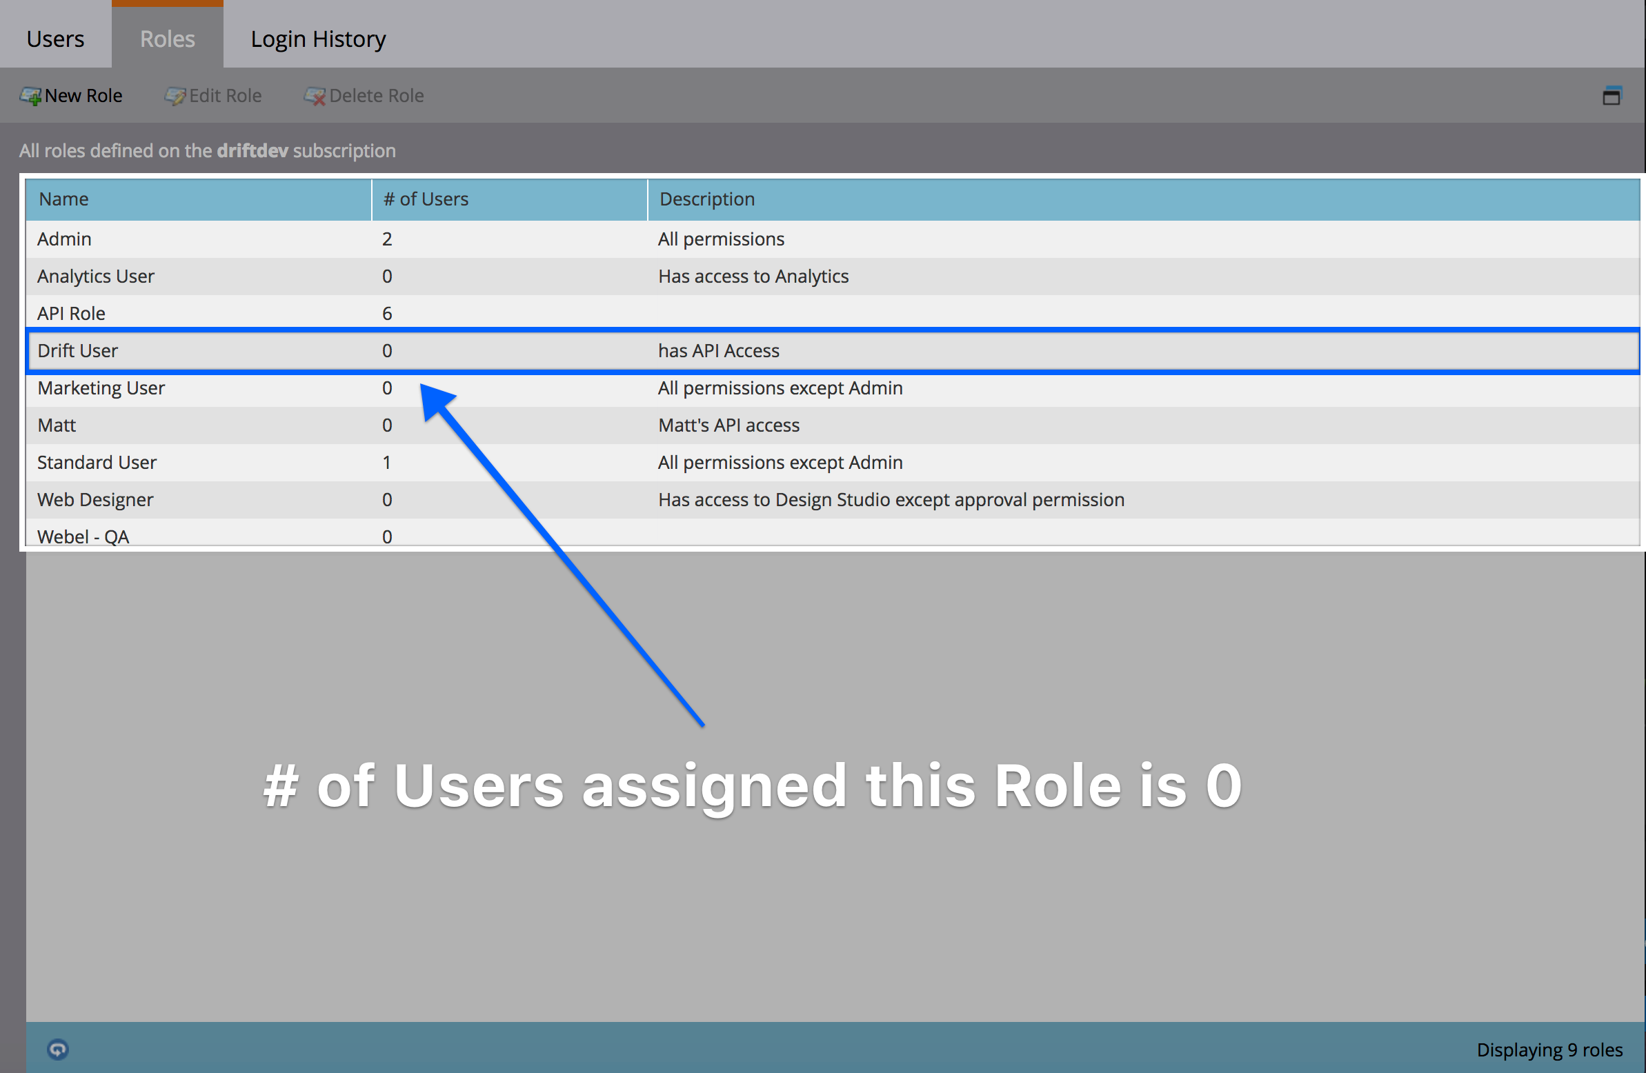The height and width of the screenshot is (1073, 1646).
Task: Click the user count 2 for Admin
Action: click(387, 239)
